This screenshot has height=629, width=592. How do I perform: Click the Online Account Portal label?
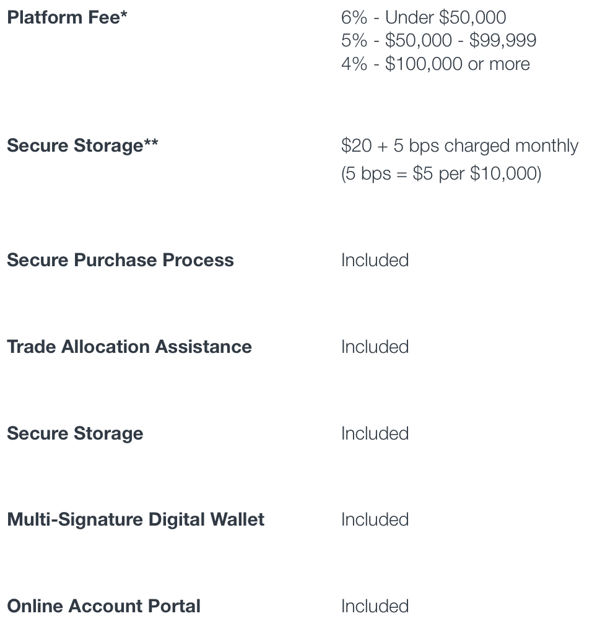[x=103, y=606]
